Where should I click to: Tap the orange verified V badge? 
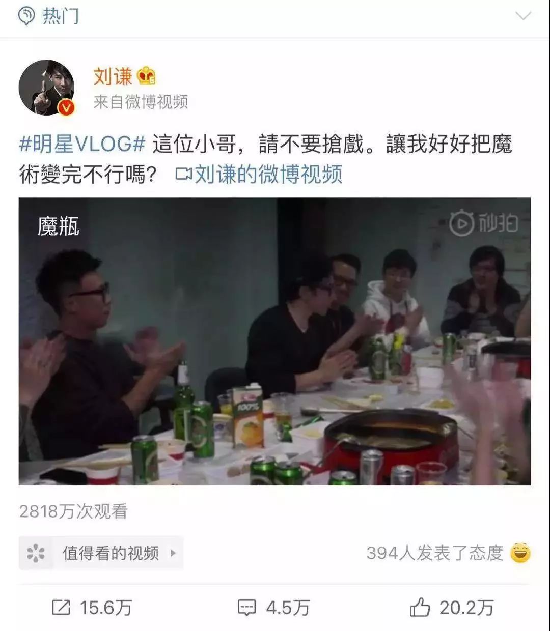67,107
